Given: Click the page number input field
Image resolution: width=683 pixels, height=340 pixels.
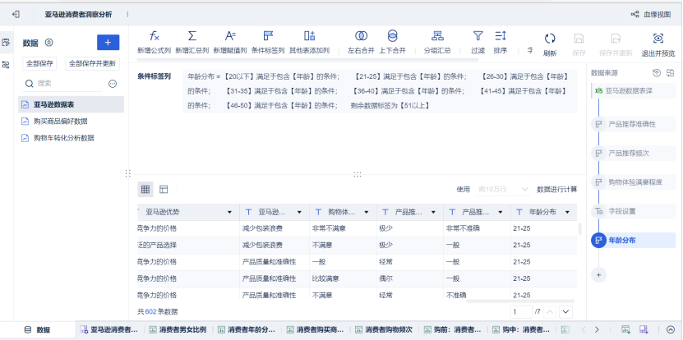Looking at the screenshot, I should 521,312.
